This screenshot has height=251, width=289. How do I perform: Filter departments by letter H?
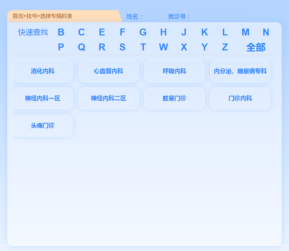click(x=163, y=32)
